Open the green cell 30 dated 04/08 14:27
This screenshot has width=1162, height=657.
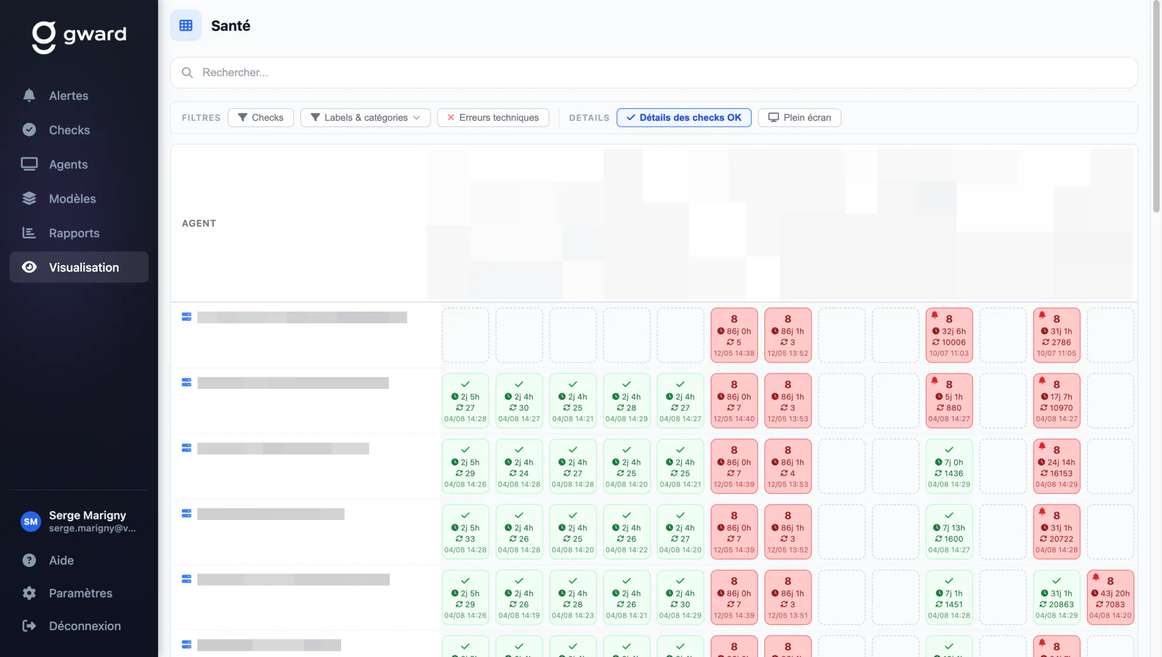tap(519, 401)
